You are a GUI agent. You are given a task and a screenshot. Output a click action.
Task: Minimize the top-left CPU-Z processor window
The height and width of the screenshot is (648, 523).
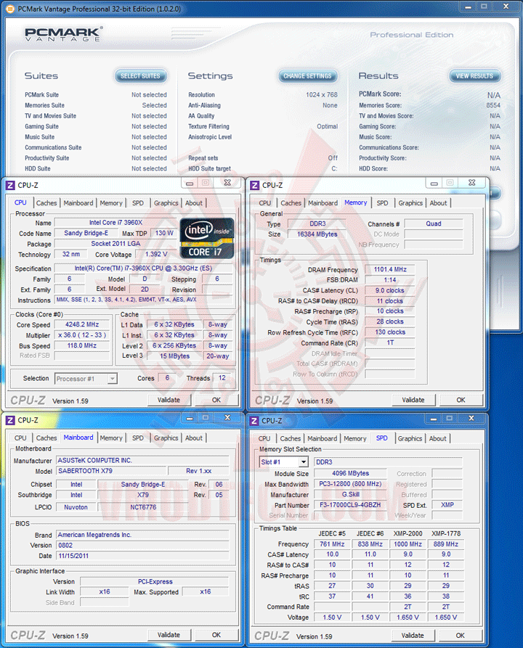190,183
